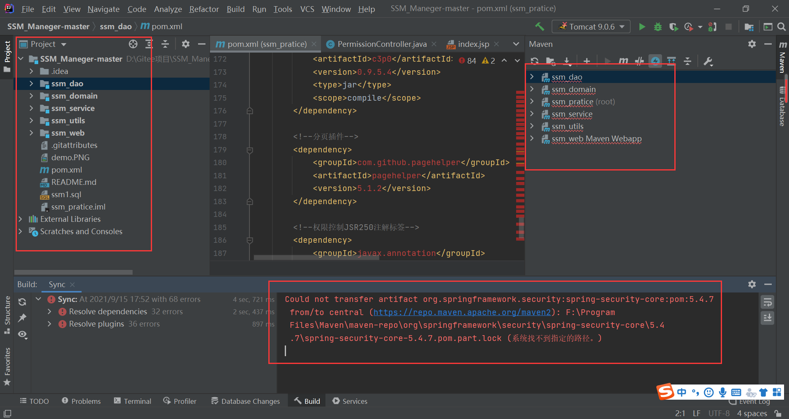
Task: Start debugging with the green bug icon
Action: 657,27
